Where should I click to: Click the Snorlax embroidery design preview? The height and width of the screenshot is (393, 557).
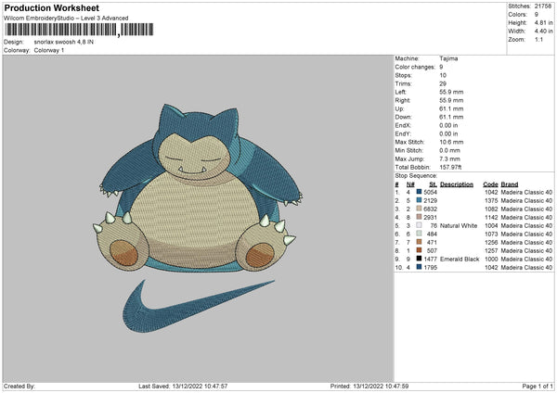click(x=198, y=188)
